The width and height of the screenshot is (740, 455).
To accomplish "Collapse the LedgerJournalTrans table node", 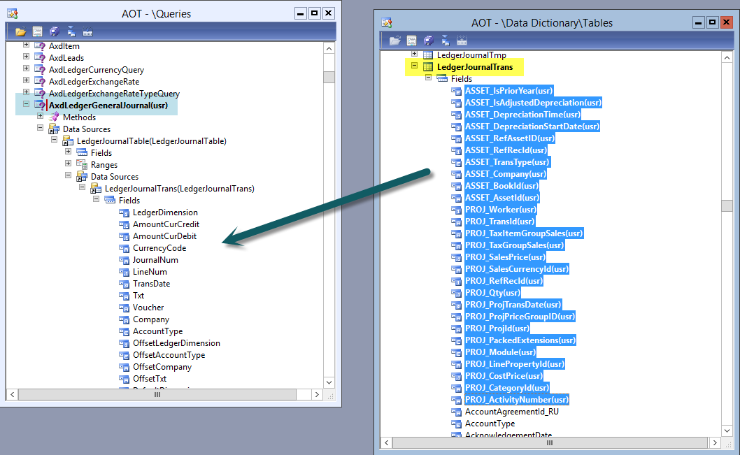I will click(x=415, y=66).
